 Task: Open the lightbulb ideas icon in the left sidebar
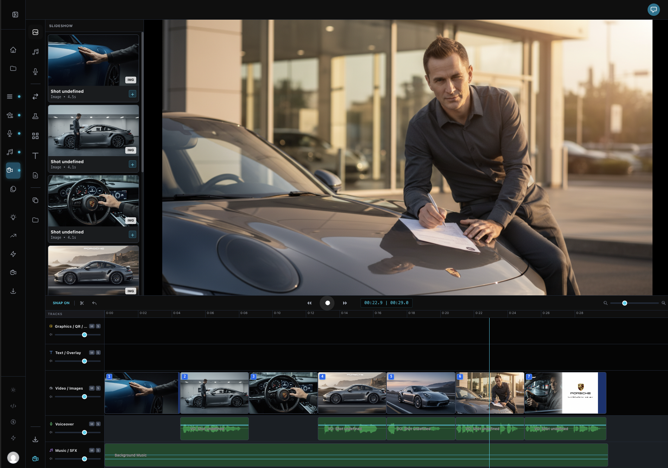tap(13, 217)
